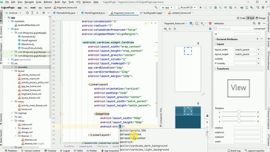270x152 pixels.
Task: Switch to HomeActivity.java tab
Action: pyautogui.click(x=66, y=13)
